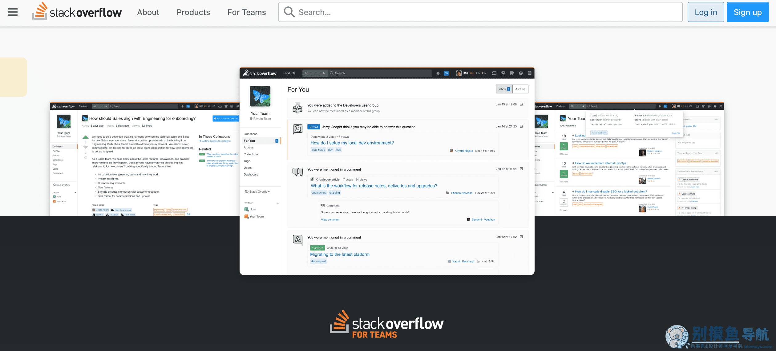The height and width of the screenshot is (351, 776).
Task: Click the magnifier icon in the main search bar
Action: click(289, 12)
